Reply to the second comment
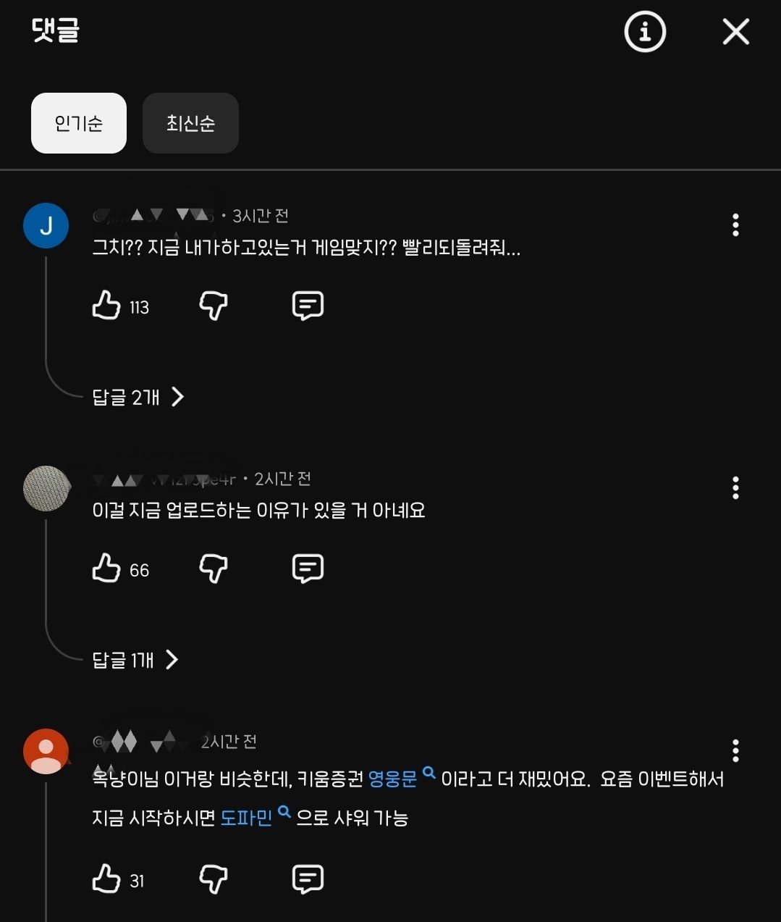781x922 pixels. (308, 569)
